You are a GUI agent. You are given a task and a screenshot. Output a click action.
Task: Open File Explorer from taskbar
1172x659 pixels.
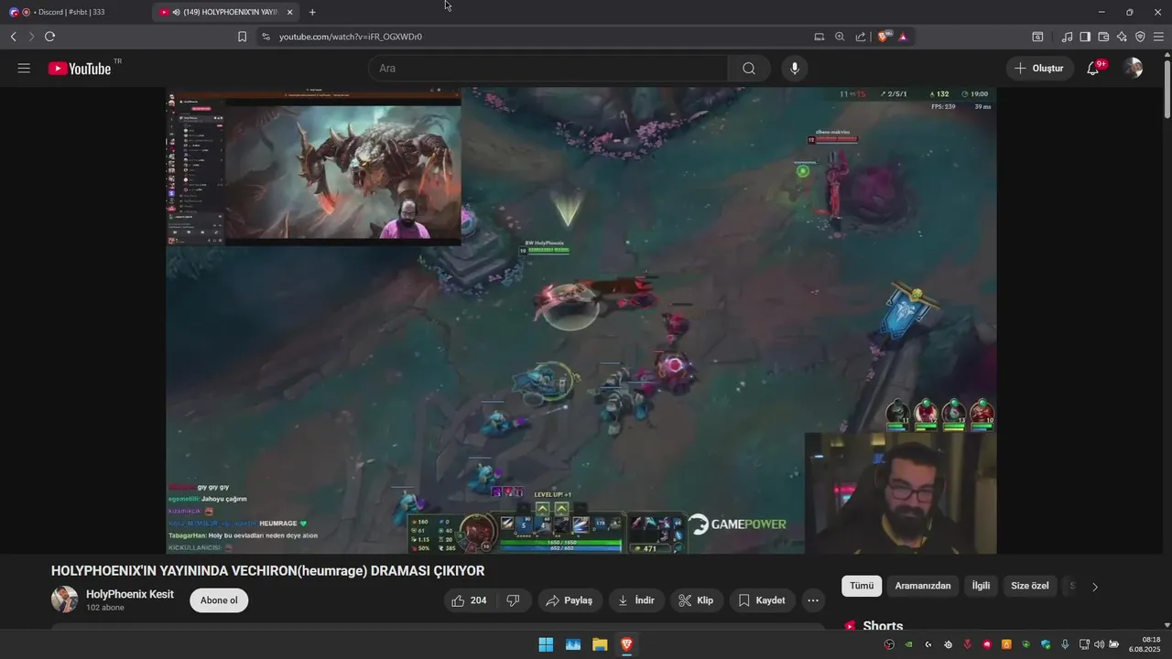[599, 644]
